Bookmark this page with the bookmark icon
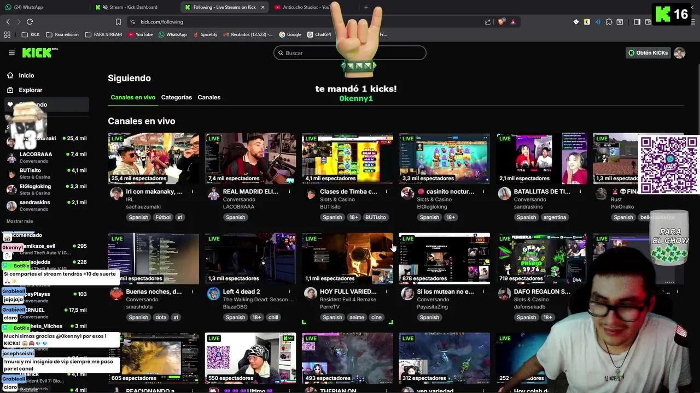 (x=118, y=22)
